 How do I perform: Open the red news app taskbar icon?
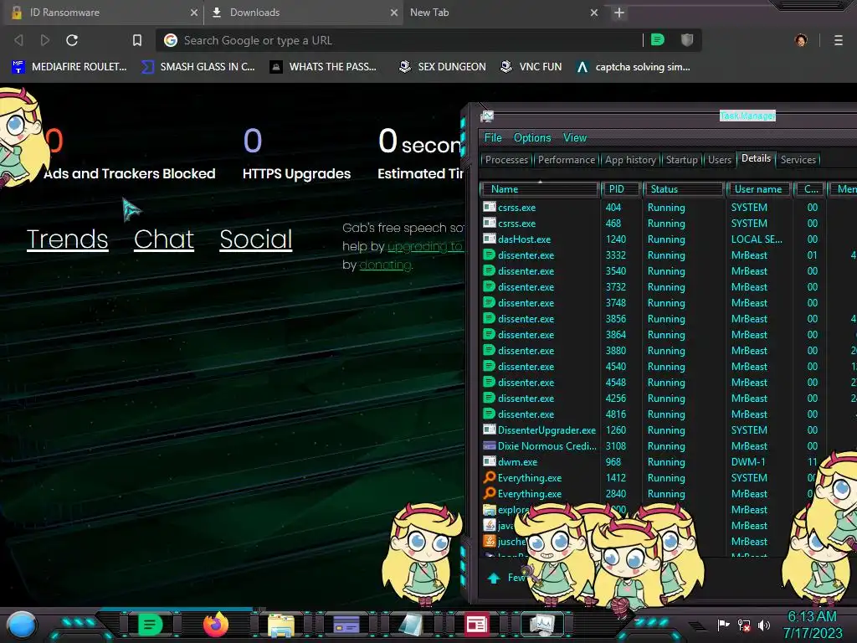476,625
